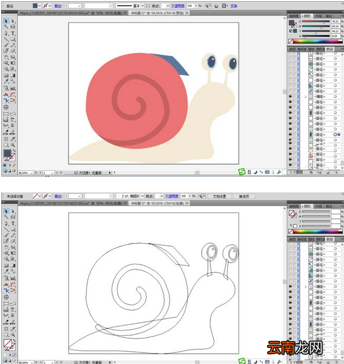The height and width of the screenshot is (364, 344).
Task: Open the 2 pt. 椭圆形 brush dropdown
Action: 142,196
